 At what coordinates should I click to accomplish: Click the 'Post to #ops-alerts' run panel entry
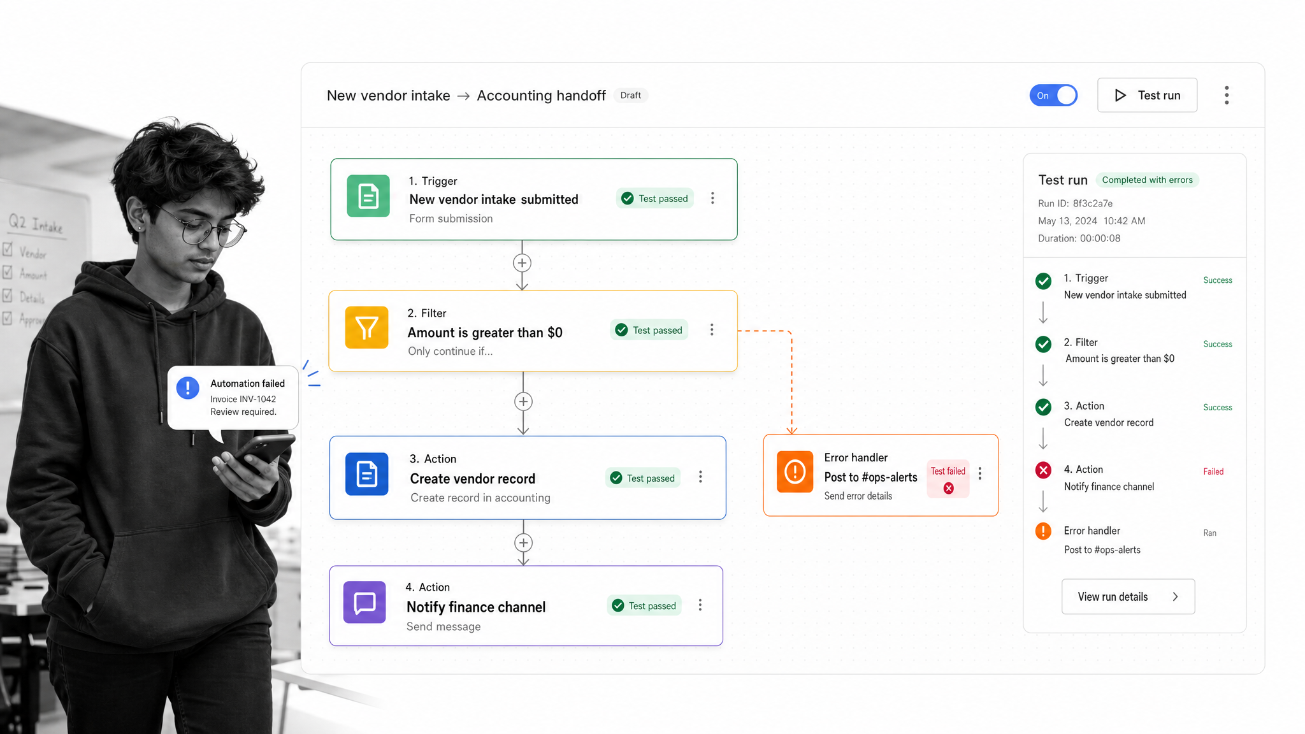1102,550
